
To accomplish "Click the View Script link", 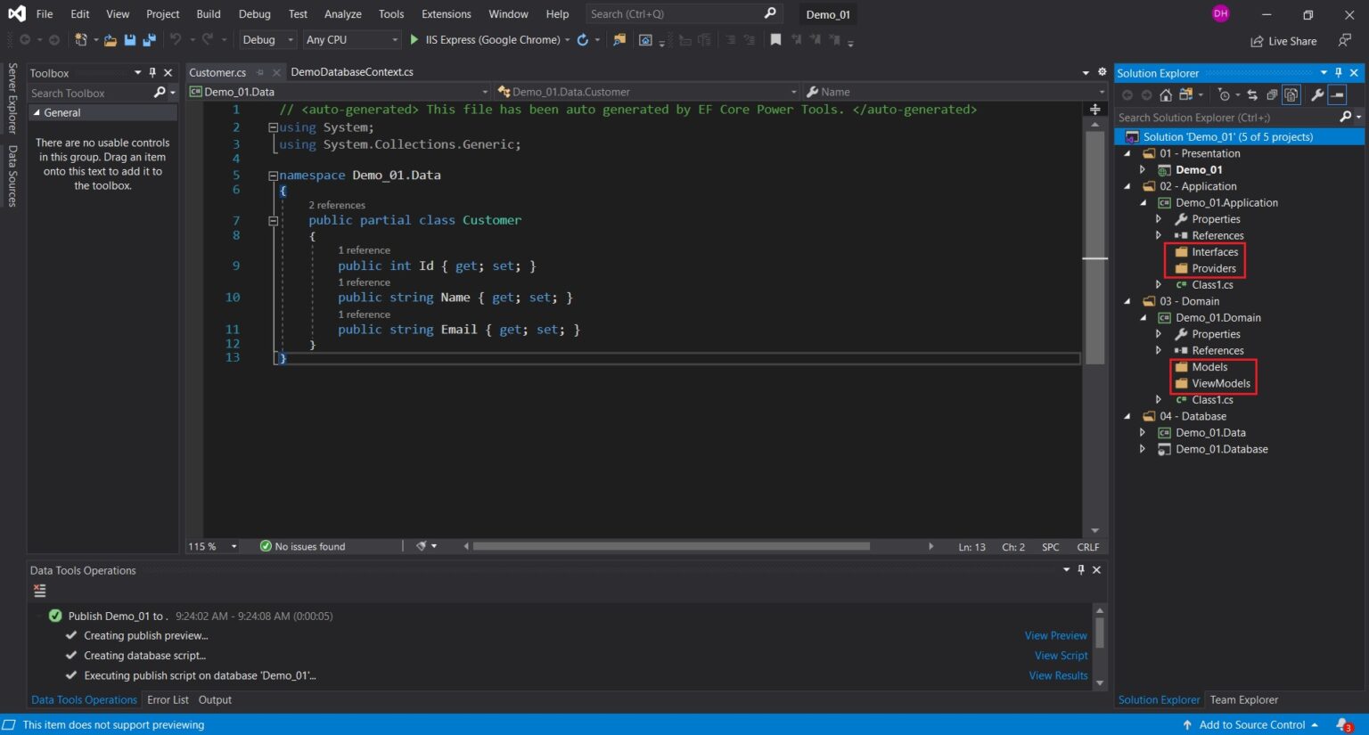I will (1061, 656).
